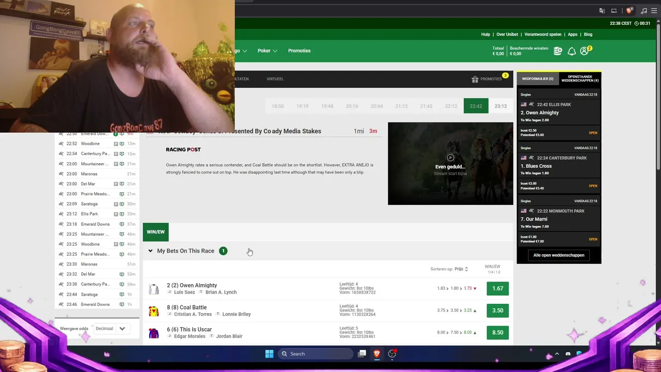Play the race stream video

[x=450, y=158]
